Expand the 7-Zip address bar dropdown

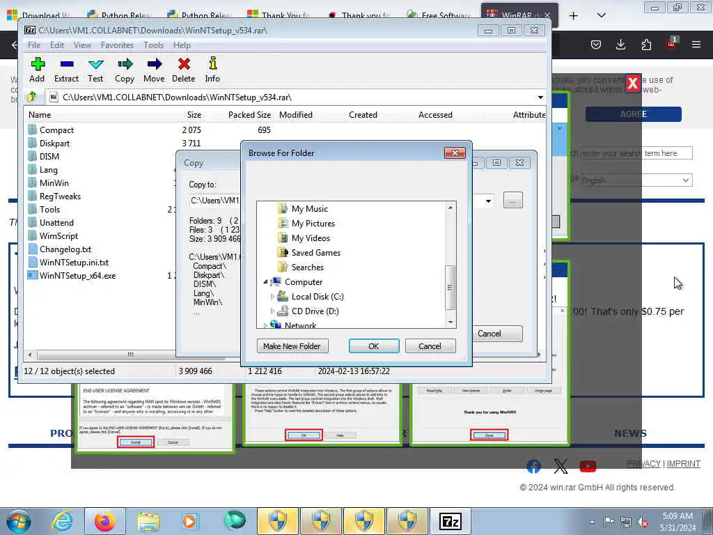tap(540, 98)
